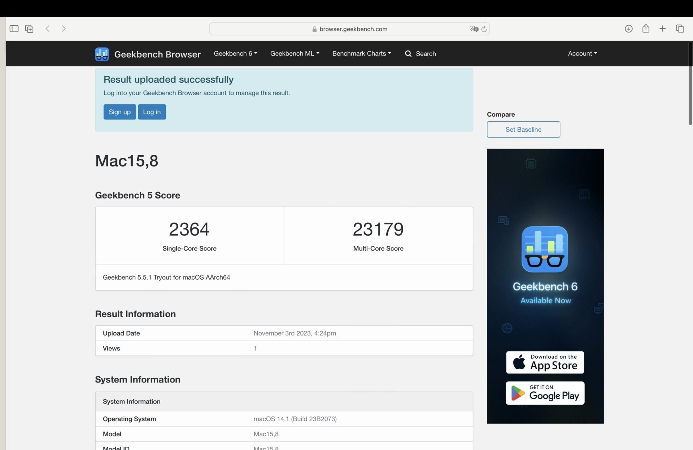
Task: Click the Search magnifier icon
Action: coord(408,53)
